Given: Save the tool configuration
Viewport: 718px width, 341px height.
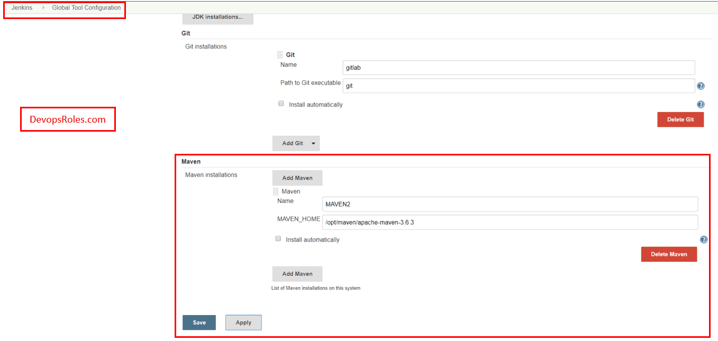Looking at the screenshot, I should (199, 322).
